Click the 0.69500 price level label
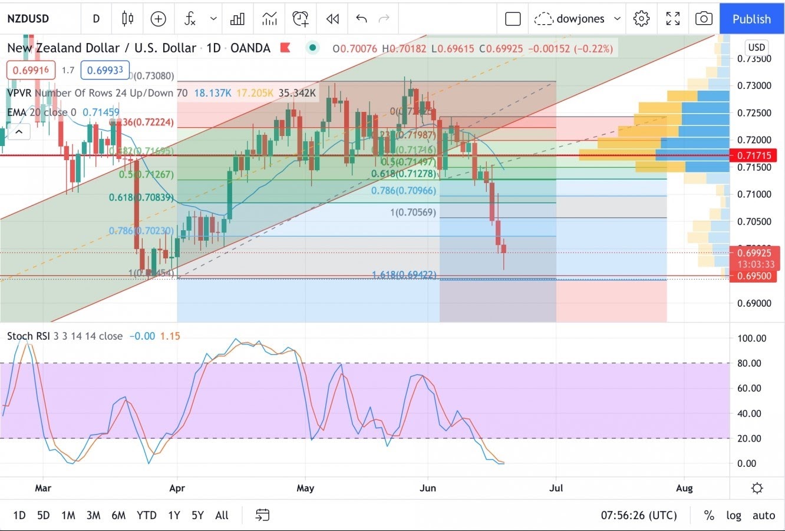Screen dimensions: 785x531 [x=754, y=276]
